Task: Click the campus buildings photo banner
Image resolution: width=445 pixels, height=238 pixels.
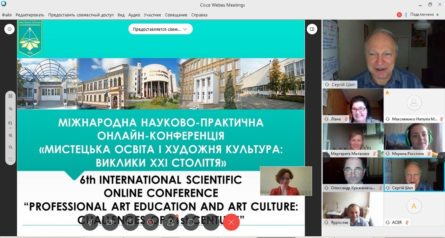Action: coord(161,84)
